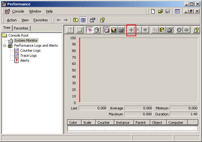Toggle Show/Hide Console Tree icon
This screenshot has width=202, height=142.
point(83,20)
